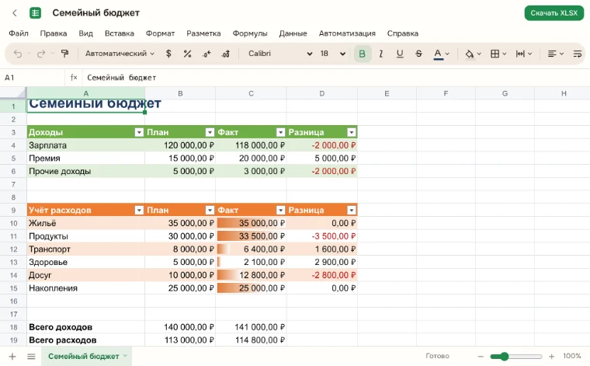Screen dimensions: 590x366
Task: Open filter on income План header
Action: pos(210,132)
